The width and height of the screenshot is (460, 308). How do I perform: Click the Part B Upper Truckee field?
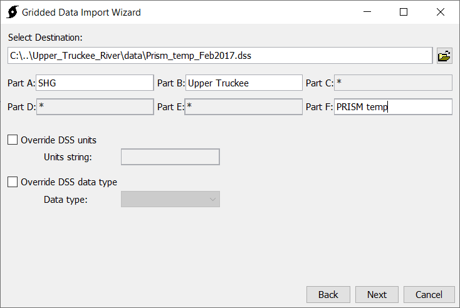click(x=244, y=83)
